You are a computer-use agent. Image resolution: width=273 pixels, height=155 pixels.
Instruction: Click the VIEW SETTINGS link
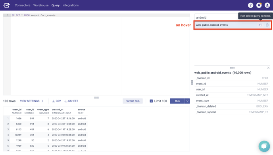click(x=30, y=101)
